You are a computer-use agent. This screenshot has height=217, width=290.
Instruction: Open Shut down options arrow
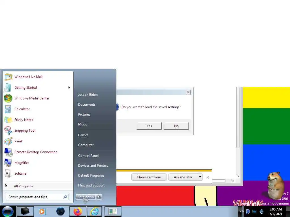pos(99,197)
